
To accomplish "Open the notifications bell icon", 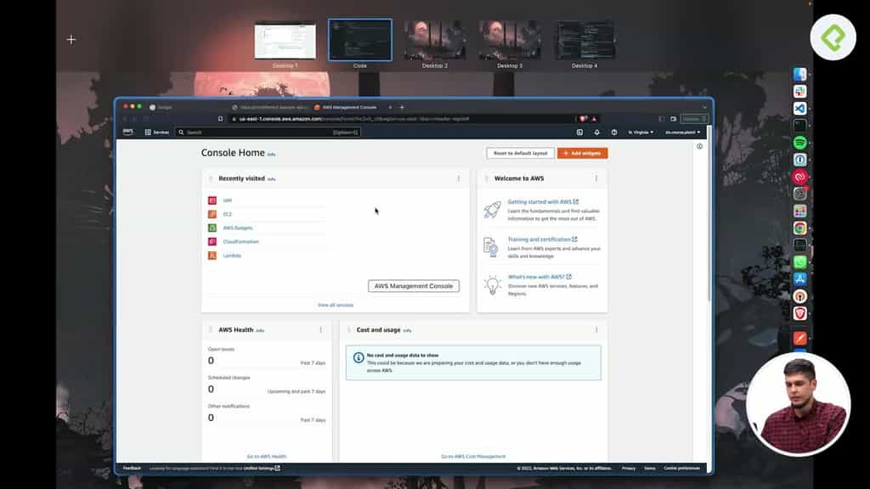I will click(x=596, y=132).
